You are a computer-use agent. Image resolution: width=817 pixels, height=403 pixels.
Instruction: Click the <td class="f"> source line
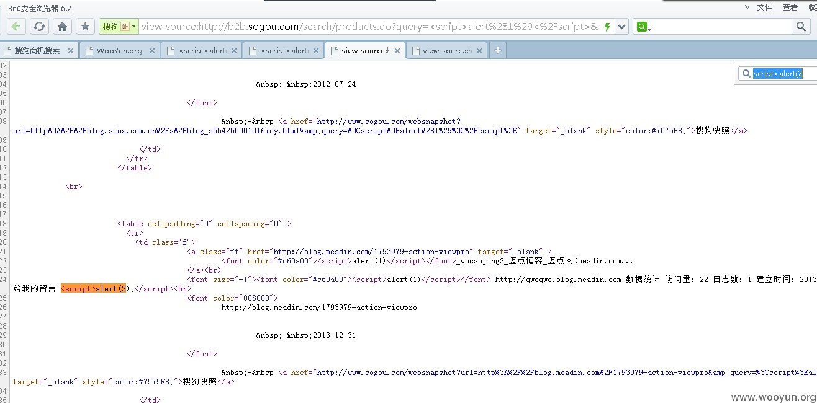165,242
